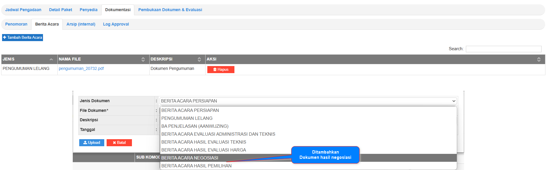Viewport: 546px width, 170px height.
Task: Select BERITA ACARA HASIL EVALUASI HARGA
Action: click(x=203, y=150)
